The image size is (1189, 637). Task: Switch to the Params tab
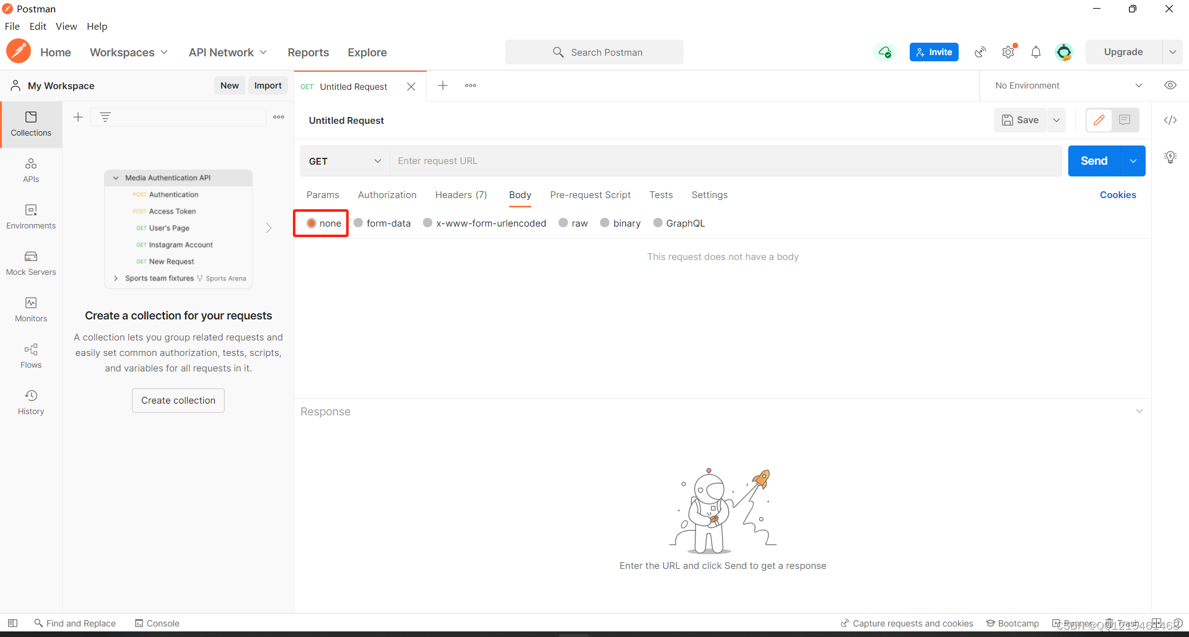tap(323, 195)
